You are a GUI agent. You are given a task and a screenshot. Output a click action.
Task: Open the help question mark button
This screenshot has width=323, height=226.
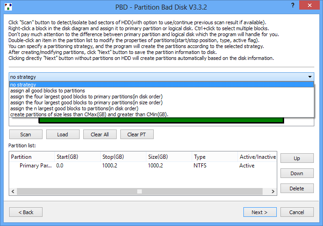click(293, 5)
